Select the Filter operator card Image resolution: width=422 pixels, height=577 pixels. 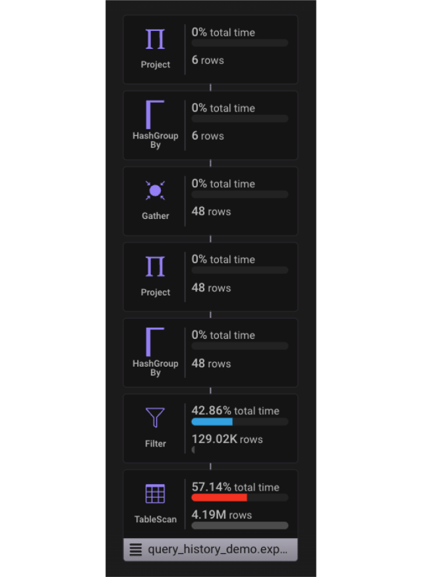click(210, 428)
